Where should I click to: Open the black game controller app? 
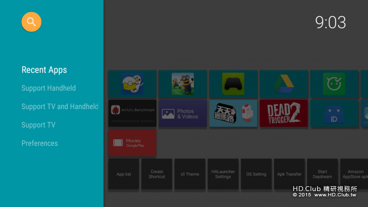coord(233,84)
